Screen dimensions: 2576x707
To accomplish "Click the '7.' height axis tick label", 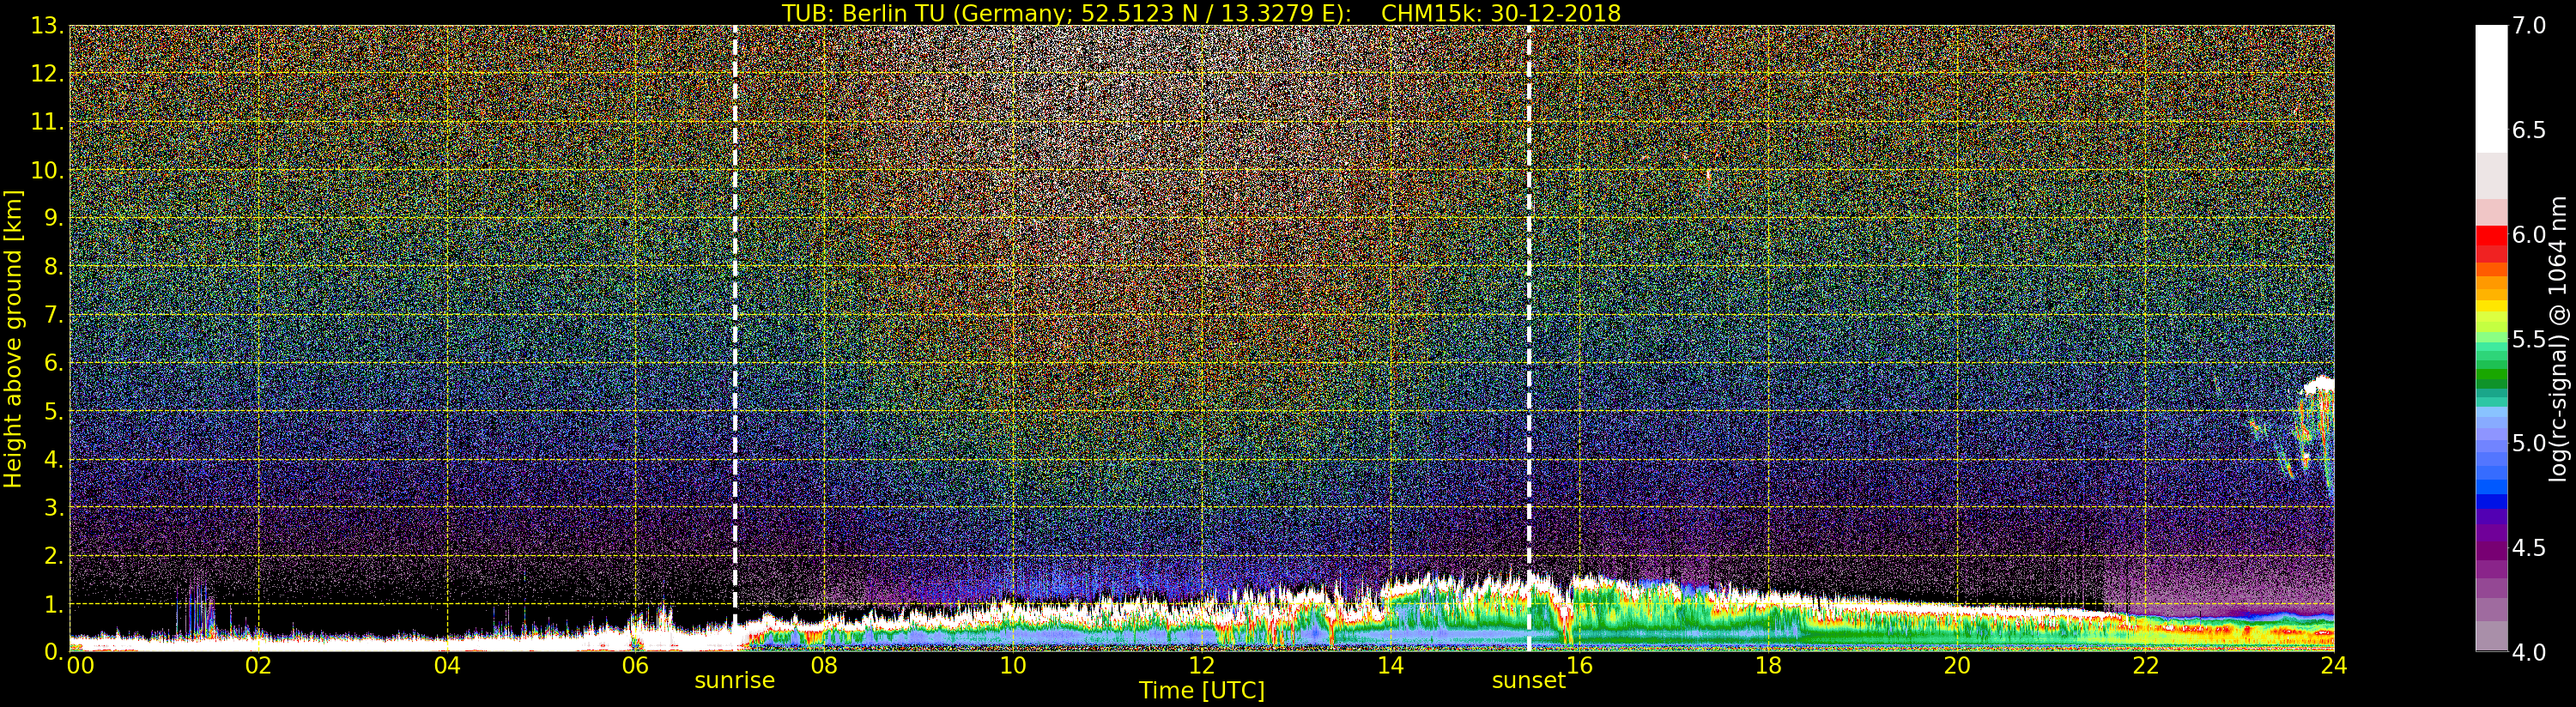I will [53, 315].
